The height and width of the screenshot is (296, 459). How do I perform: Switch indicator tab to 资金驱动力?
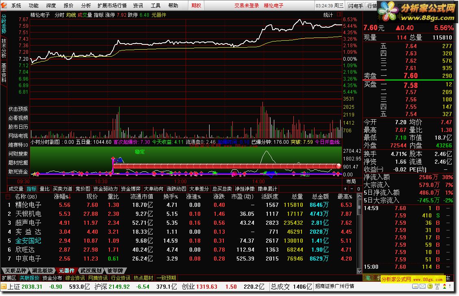(x=106, y=189)
